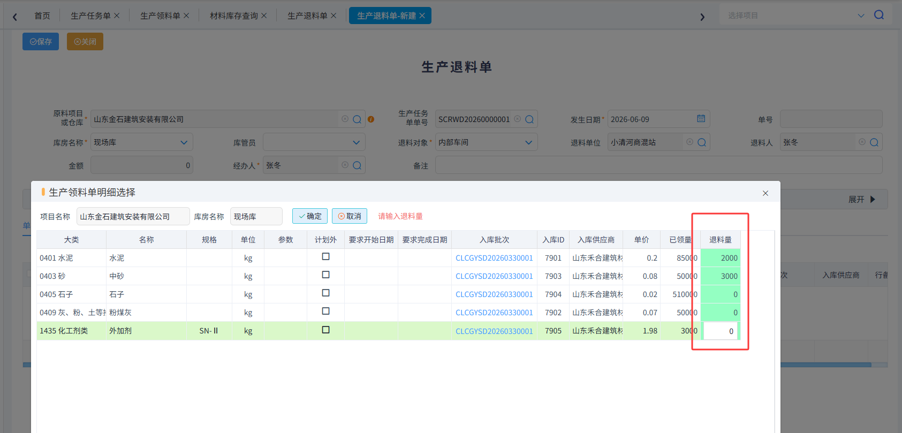Open batch link CLCGYSD20260330001 in 水泥 row
This screenshot has width=902, height=433.
point(494,258)
